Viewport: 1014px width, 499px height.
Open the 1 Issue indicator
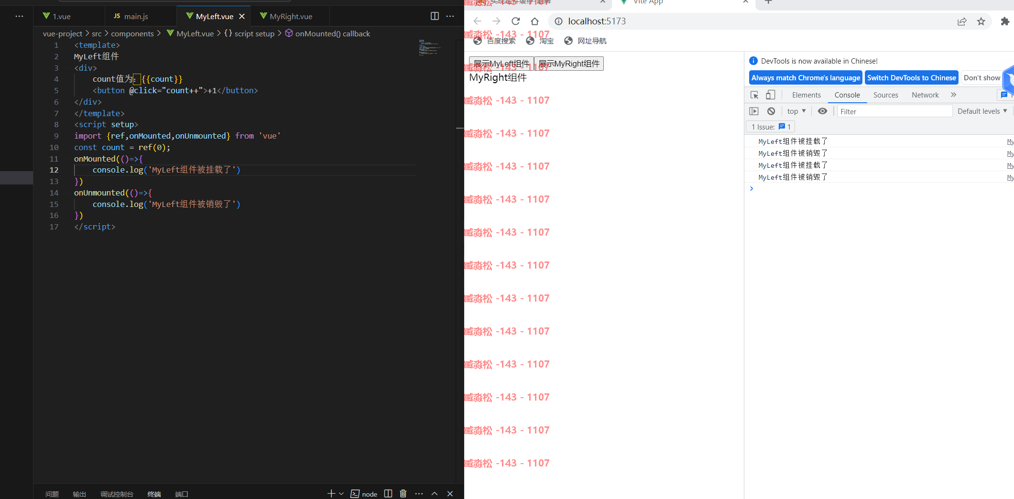771,127
